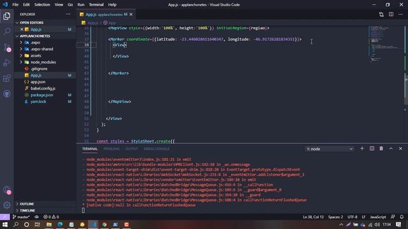
Task: Close the App.js editor tab
Action: pos(131,15)
